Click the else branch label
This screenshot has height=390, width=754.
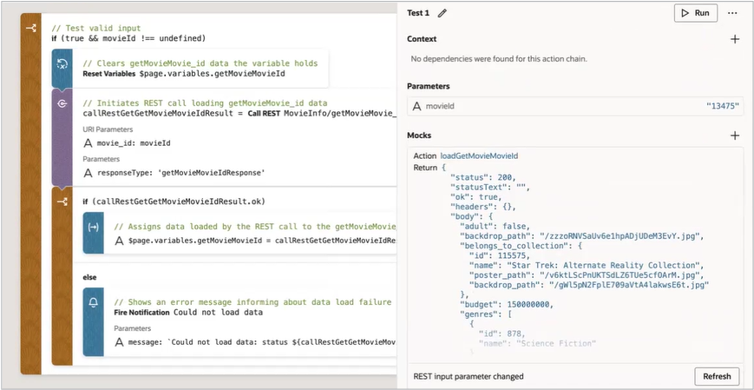tap(89, 277)
